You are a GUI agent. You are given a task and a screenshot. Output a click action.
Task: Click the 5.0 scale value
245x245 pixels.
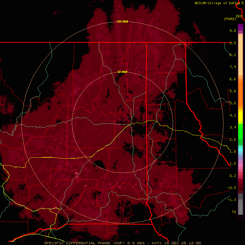click(x=233, y=103)
